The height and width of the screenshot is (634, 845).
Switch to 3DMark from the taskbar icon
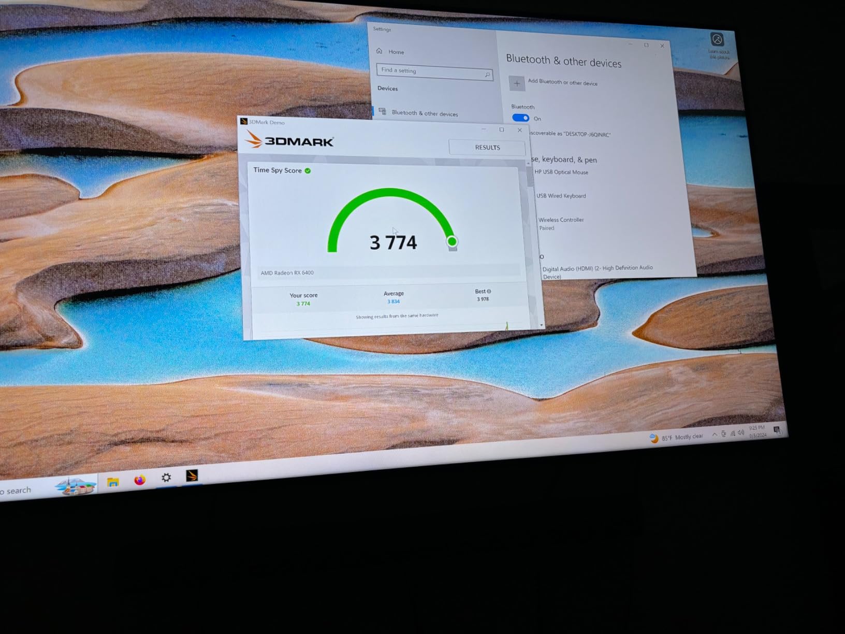192,476
